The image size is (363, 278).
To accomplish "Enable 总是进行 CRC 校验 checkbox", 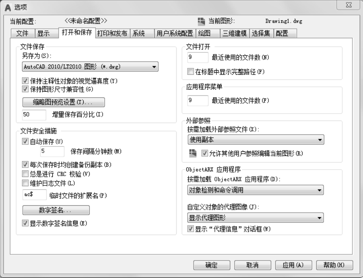I will click(25, 174).
